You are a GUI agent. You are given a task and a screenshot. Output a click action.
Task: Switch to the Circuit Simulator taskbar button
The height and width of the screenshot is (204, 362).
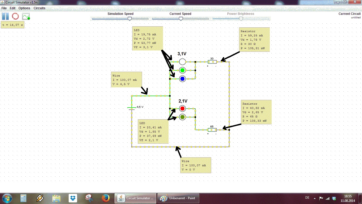tap(135, 198)
